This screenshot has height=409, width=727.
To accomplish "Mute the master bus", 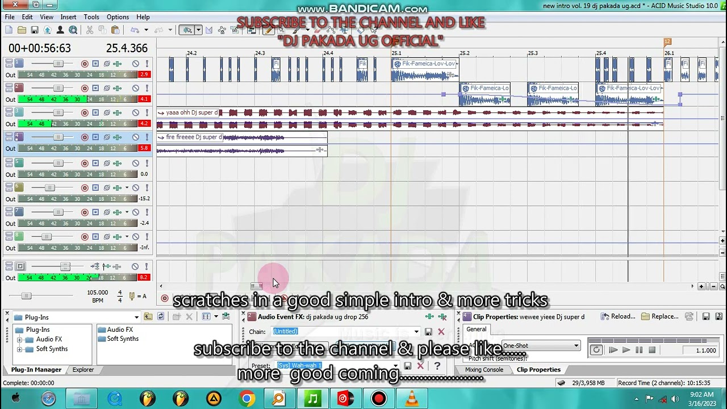I will [135, 266].
